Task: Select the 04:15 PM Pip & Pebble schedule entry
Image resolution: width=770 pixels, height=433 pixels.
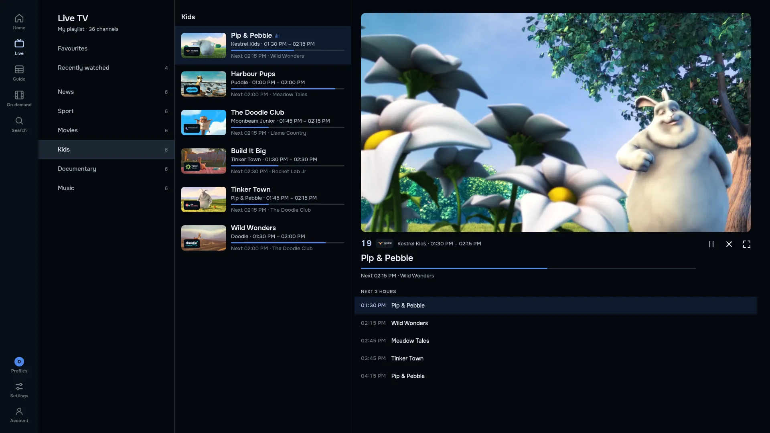Action: 555,376
